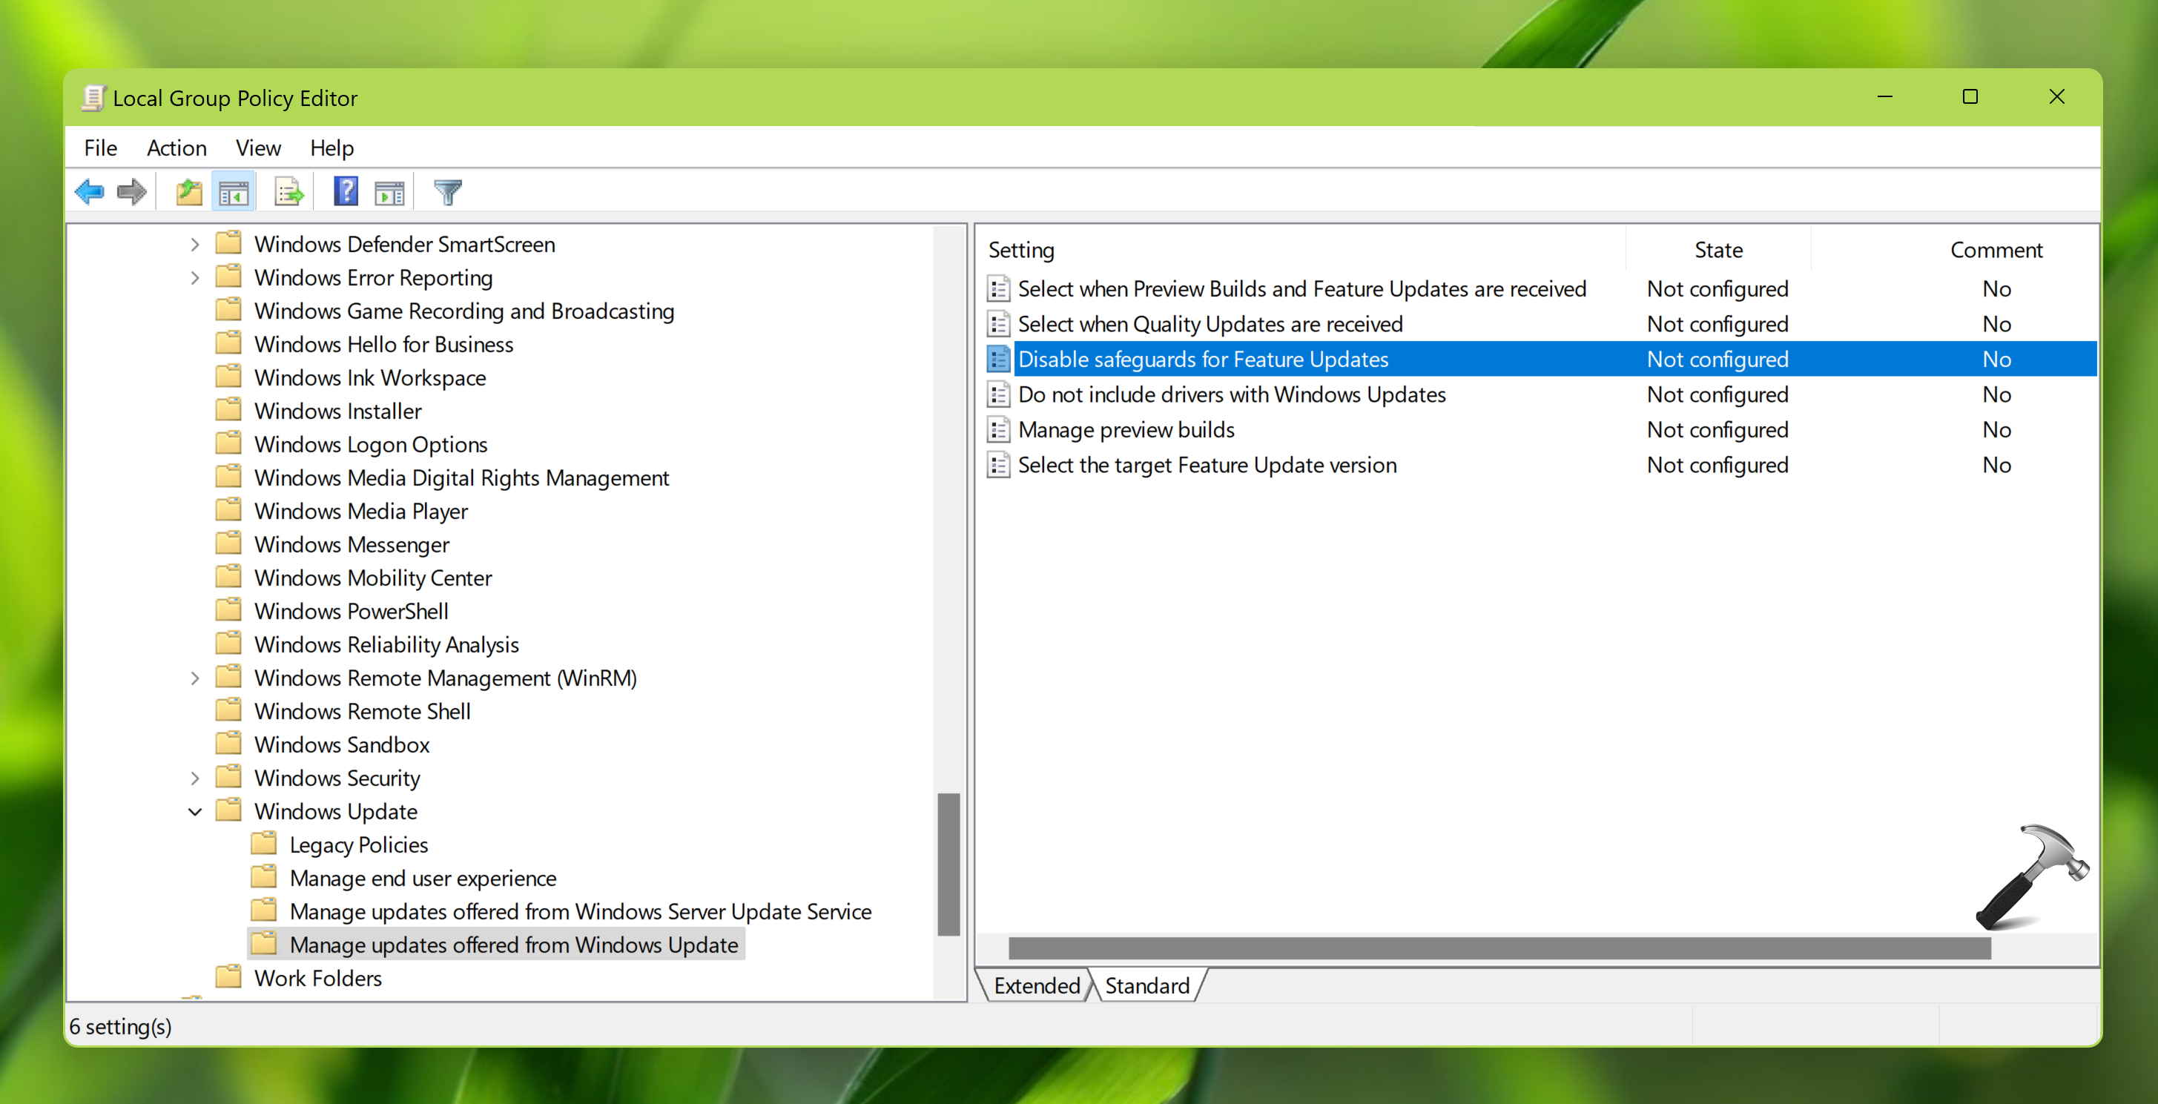Image resolution: width=2158 pixels, height=1104 pixels.
Task: Click the Filter funnel toolbar icon
Action: pos(447,192)
